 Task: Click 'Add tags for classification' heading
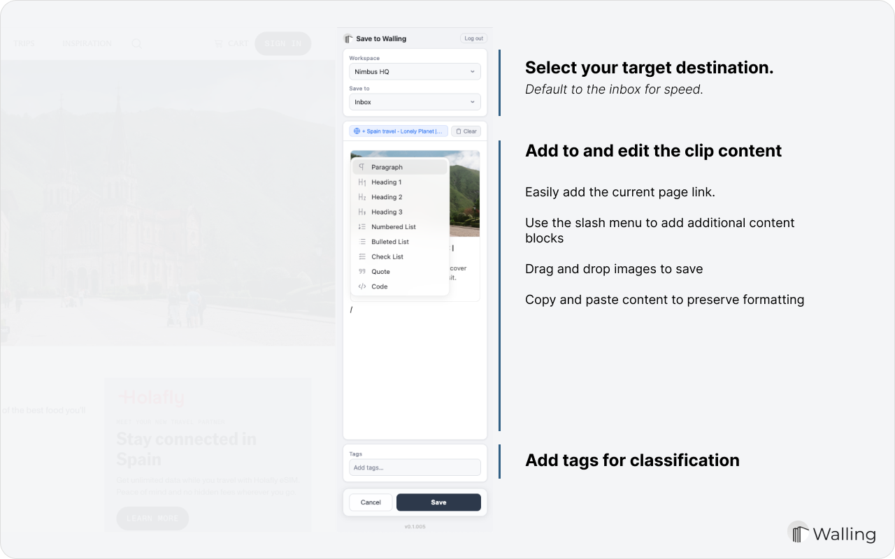click(x=632, y=460)
